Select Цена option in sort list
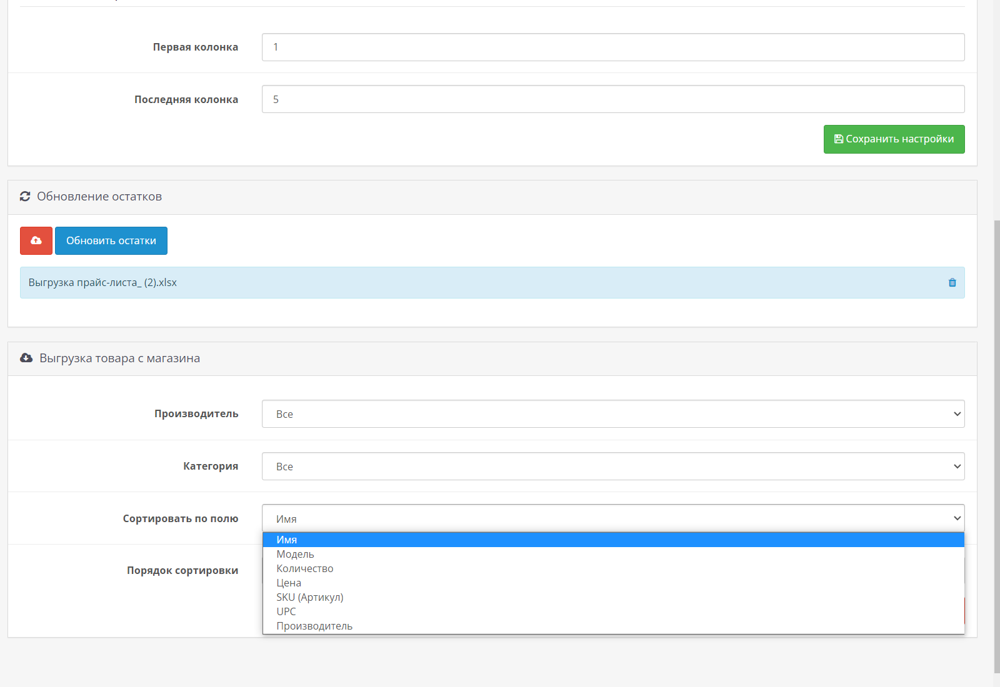The image size is (1000, 687). coord(613,583)
